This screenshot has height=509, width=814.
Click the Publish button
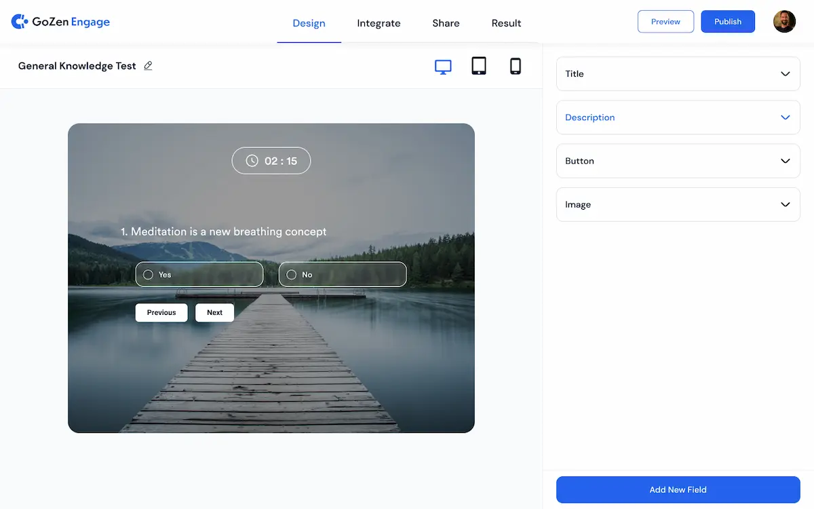coord(728,22)
